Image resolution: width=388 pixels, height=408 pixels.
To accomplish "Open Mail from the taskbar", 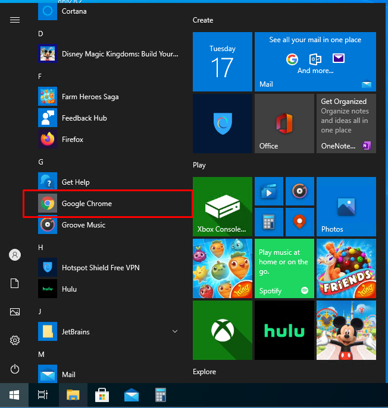I will click(x=132, y=395).
